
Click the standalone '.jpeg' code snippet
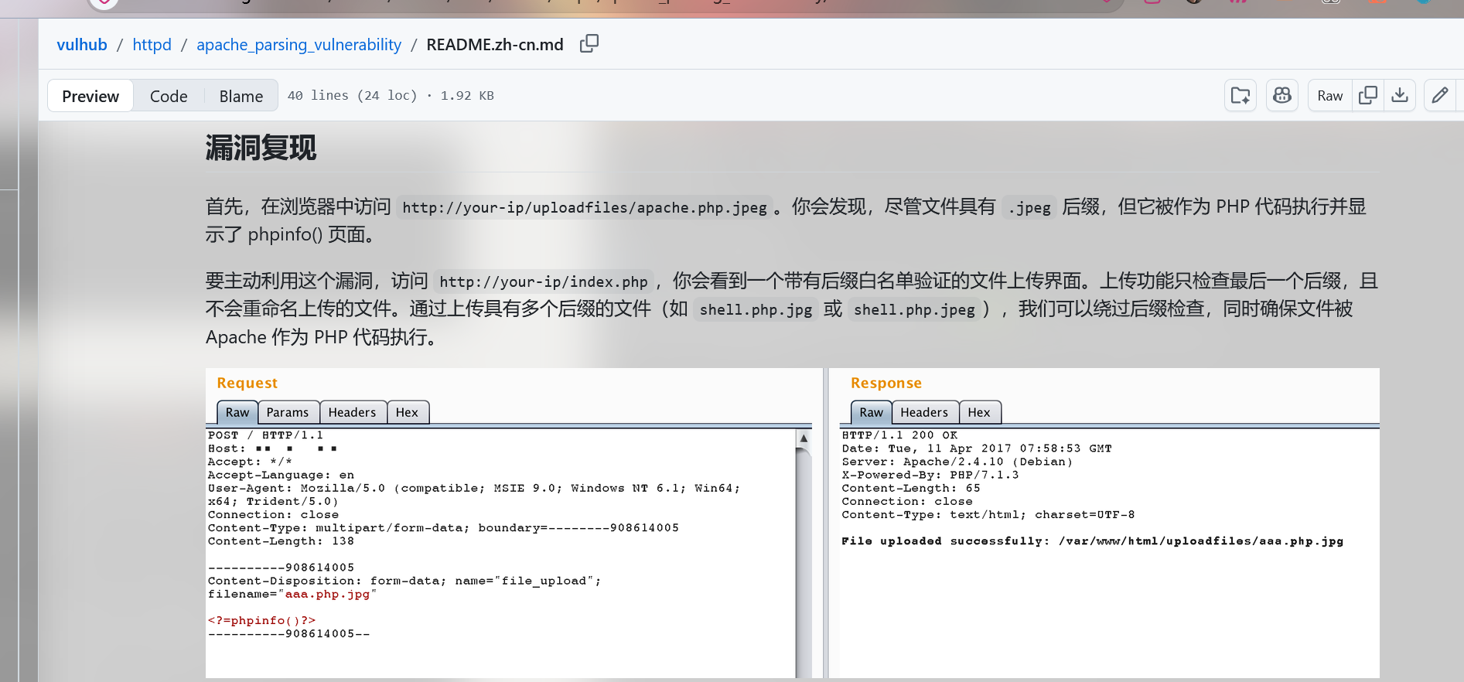tap(1029, 207)
